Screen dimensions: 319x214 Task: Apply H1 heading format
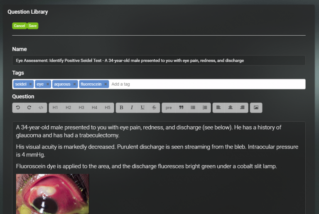(x=55, y=108)
